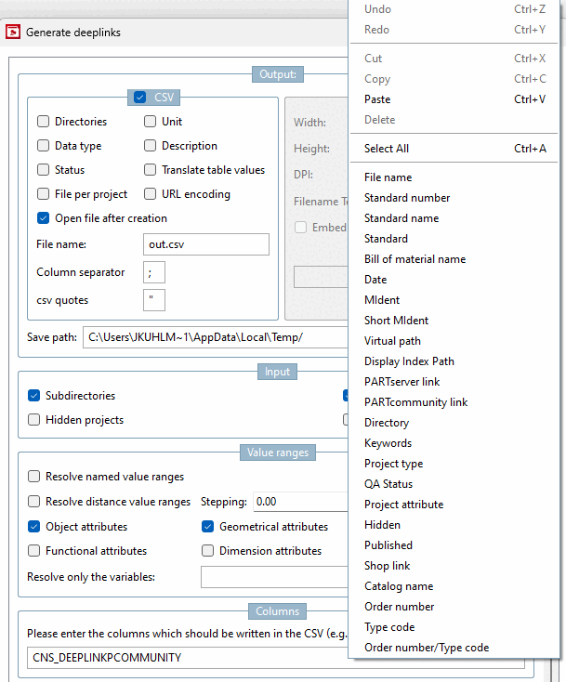
Task: Check Resolve named value ranges
Action: pos(34,477)
